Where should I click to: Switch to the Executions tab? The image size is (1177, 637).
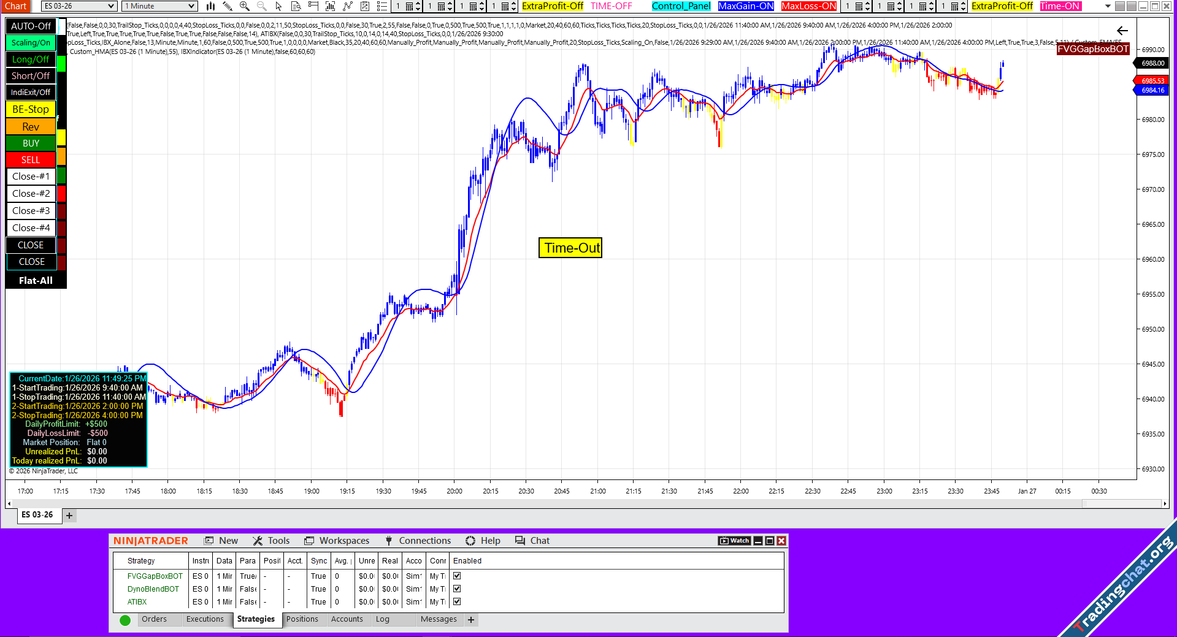click(205, 619)
